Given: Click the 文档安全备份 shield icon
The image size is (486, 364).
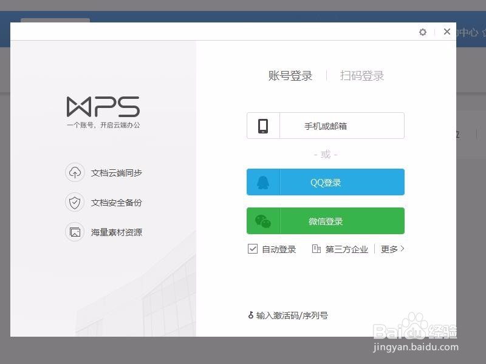Looking at the screenshot, I should pyautogui.click(x=75, y=203).
